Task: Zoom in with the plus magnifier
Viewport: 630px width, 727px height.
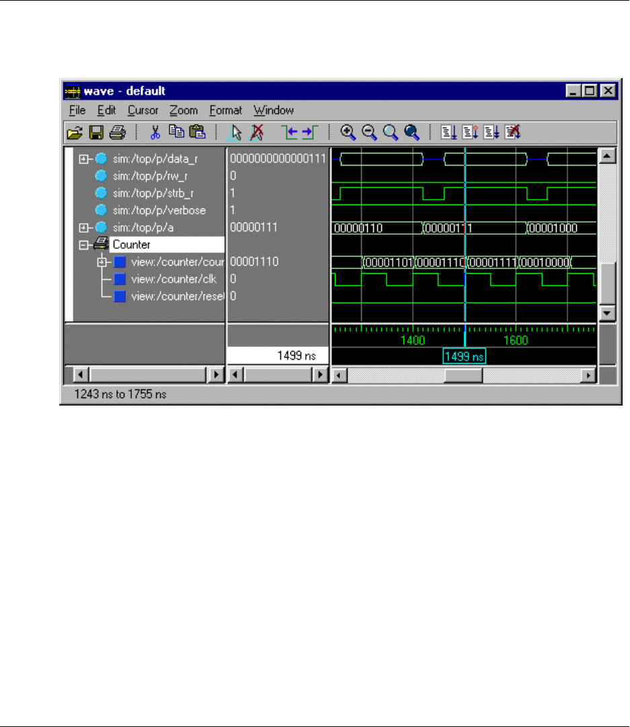Action: tap(348, 132)
